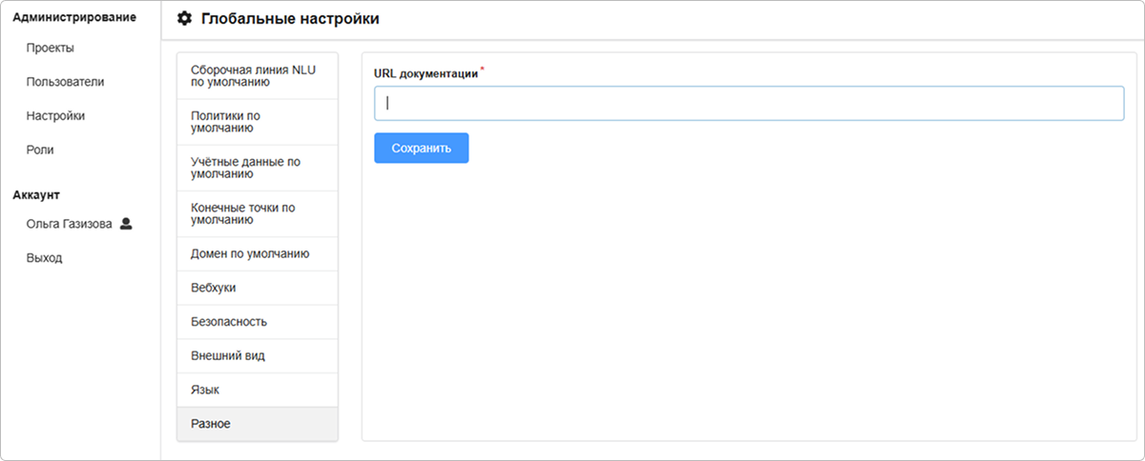Open the Ольга Газизова account link
1145x461 pixels.
click(69, 224)
